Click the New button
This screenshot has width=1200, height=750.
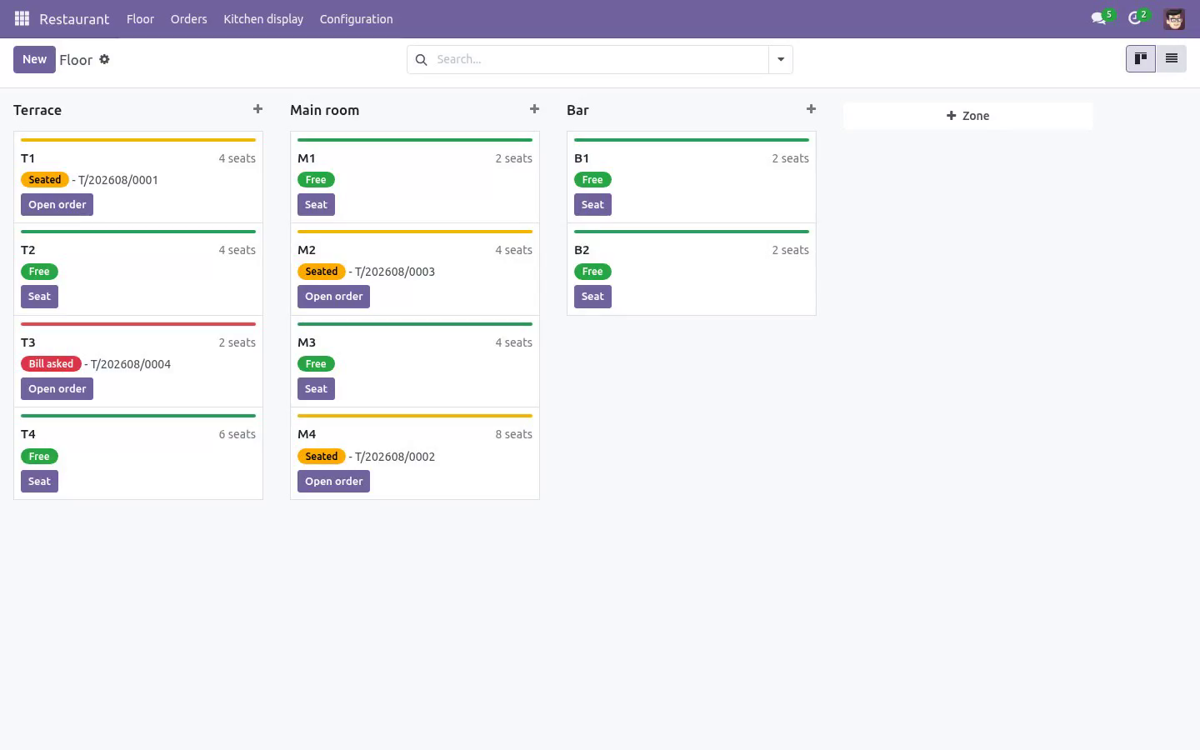(x=34, y=59)
